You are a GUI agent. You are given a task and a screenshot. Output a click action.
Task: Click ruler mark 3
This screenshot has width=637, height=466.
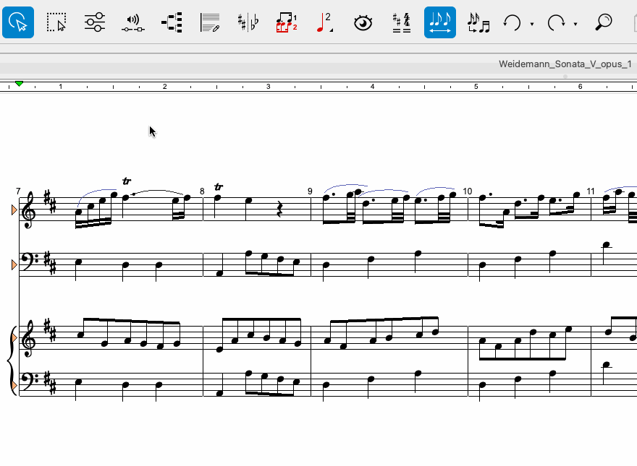click(x=268, y=87)
